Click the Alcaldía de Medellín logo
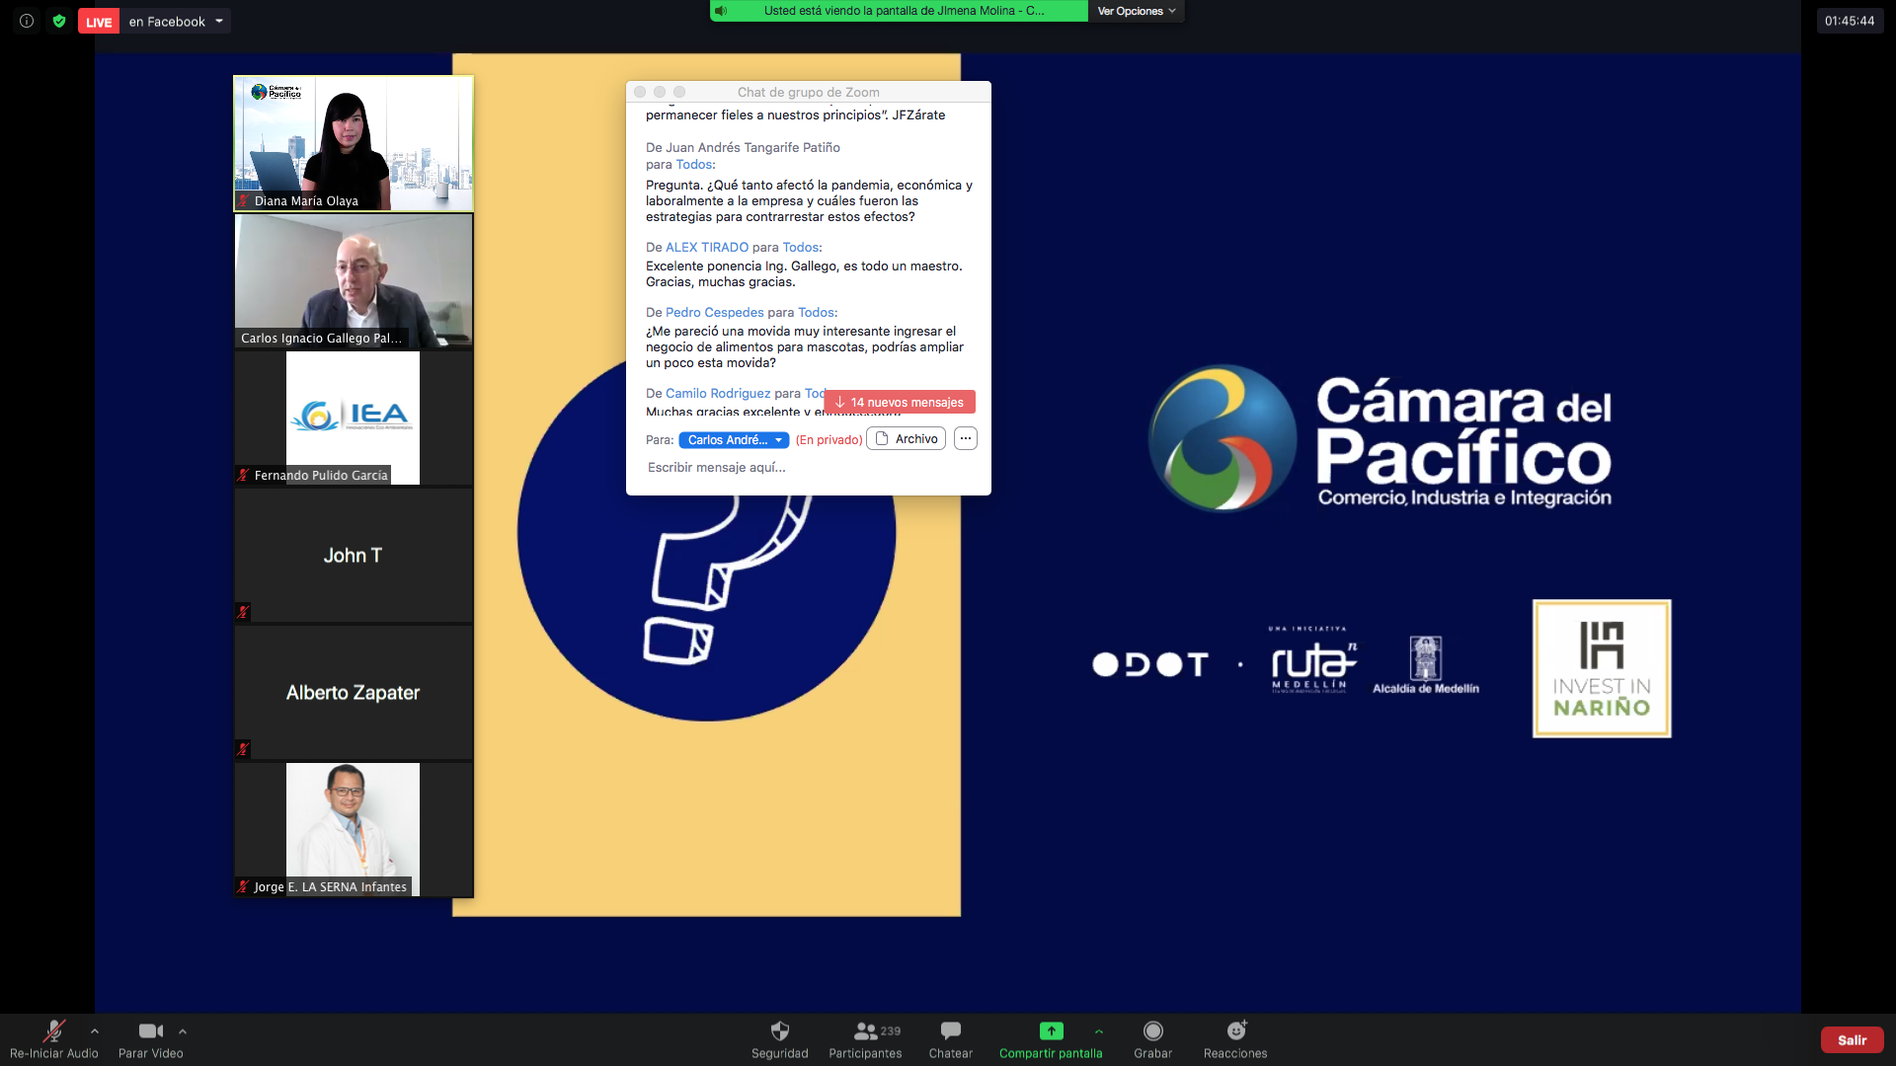 (x=1426, y=664)
